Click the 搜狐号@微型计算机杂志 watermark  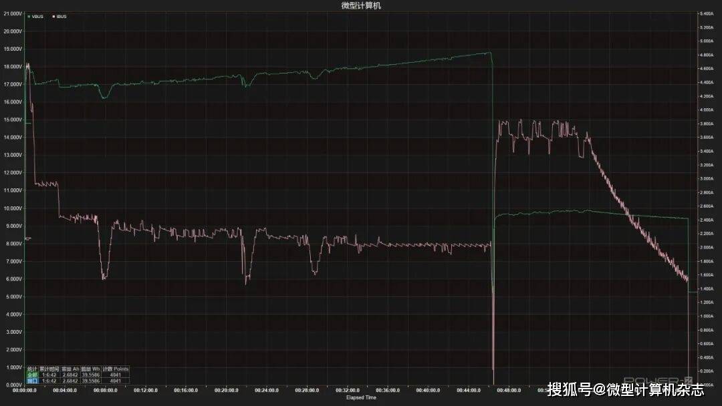coord(625,390)
